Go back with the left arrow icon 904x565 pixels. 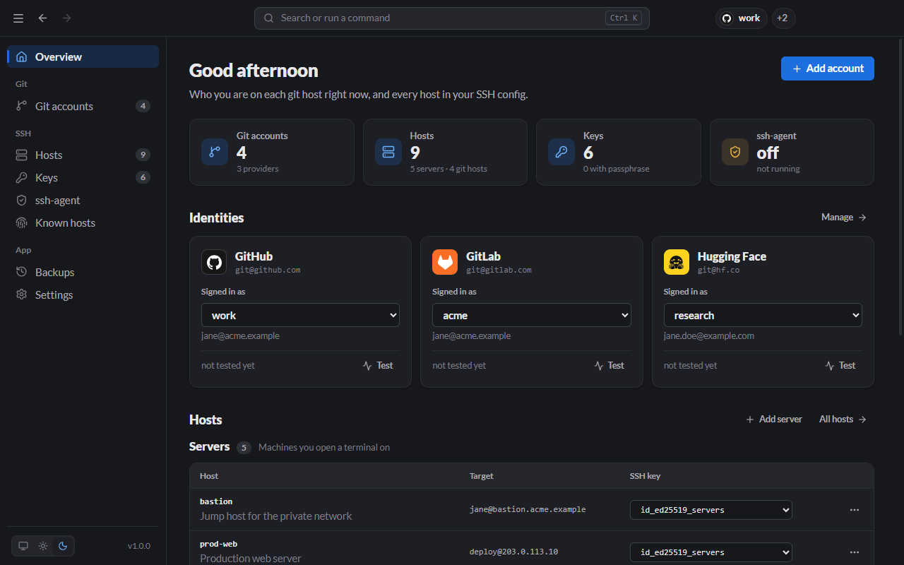[43, 18]
